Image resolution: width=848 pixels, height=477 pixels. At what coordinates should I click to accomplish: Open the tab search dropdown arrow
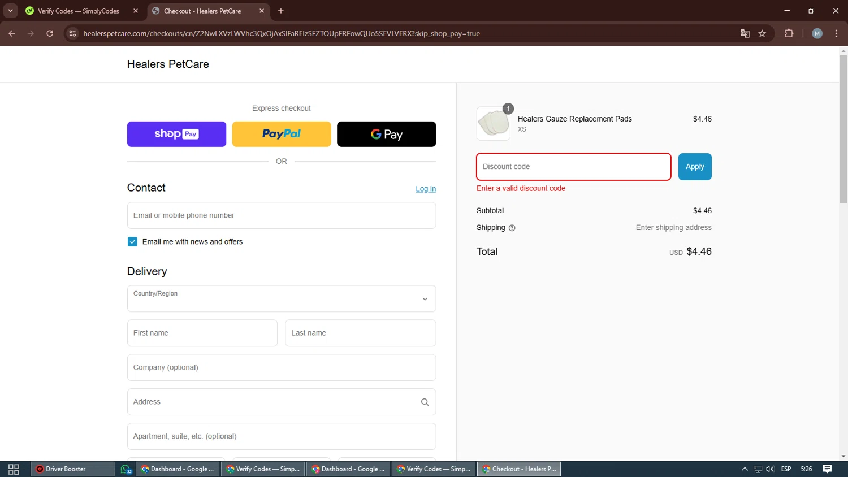point(10,11)
